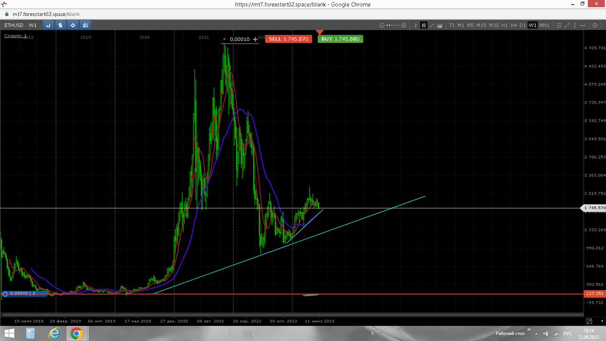Select M30 timeframe
The width and height of the screenshot is (606, 341).
494,25
